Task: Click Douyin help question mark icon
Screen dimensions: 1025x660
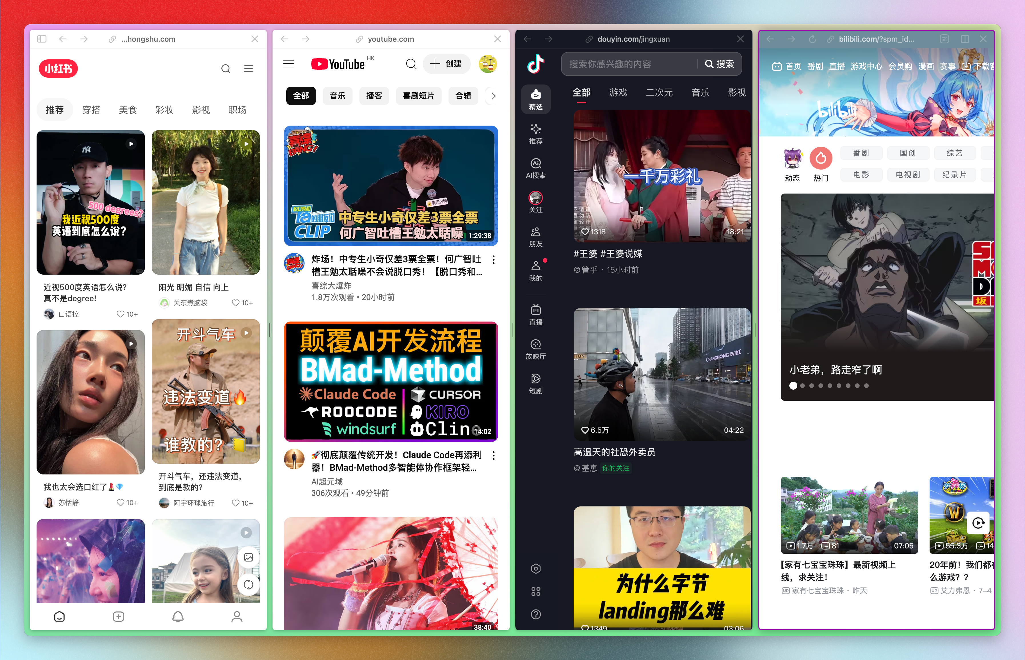Action: [x=536, y=614]
